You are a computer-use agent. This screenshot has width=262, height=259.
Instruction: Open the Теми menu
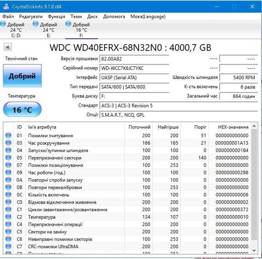coord(76,16)
